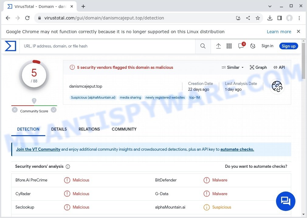Reload the page with refresh icon

click(27, 18)
